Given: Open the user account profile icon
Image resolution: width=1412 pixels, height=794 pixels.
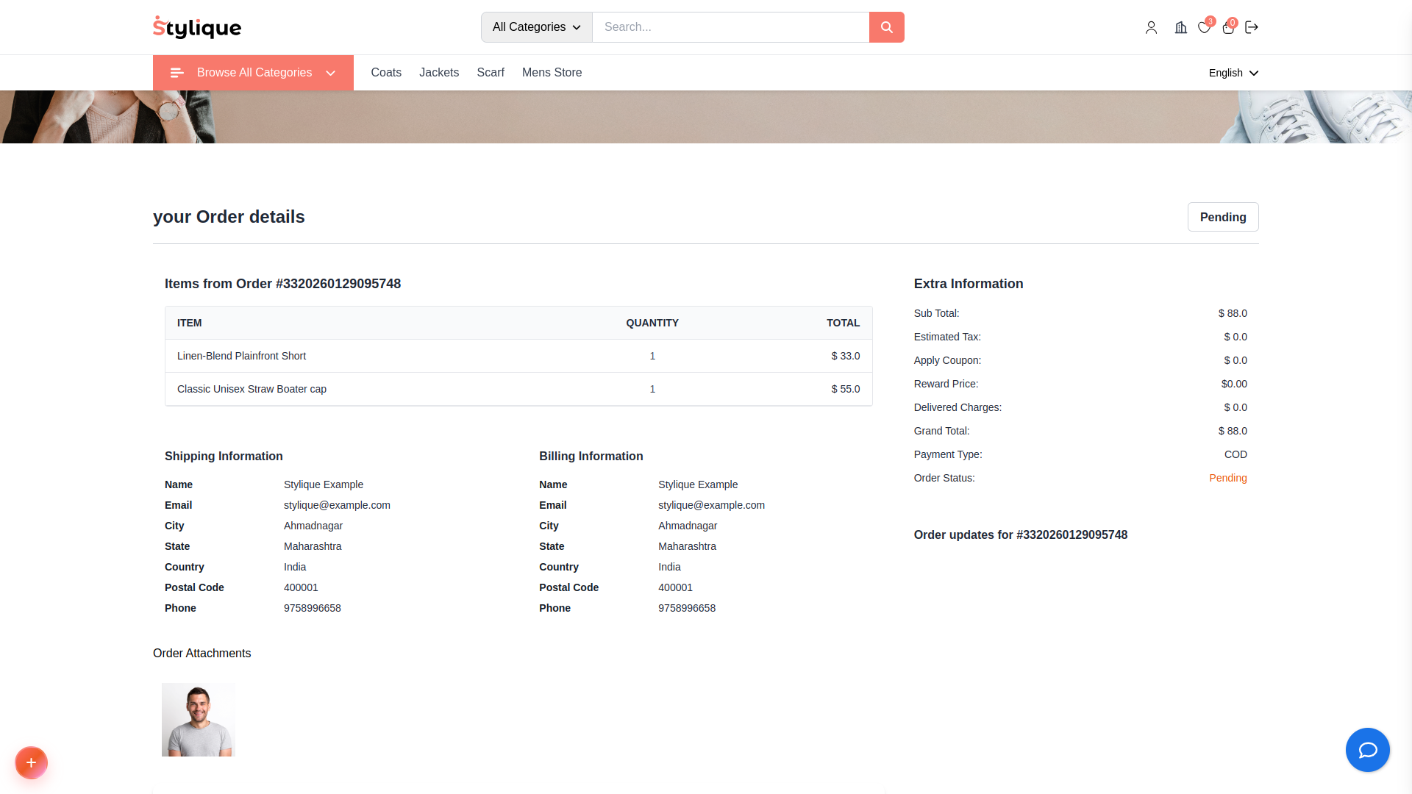Looking at the screenshot, I should click(x=1151, y=27).
